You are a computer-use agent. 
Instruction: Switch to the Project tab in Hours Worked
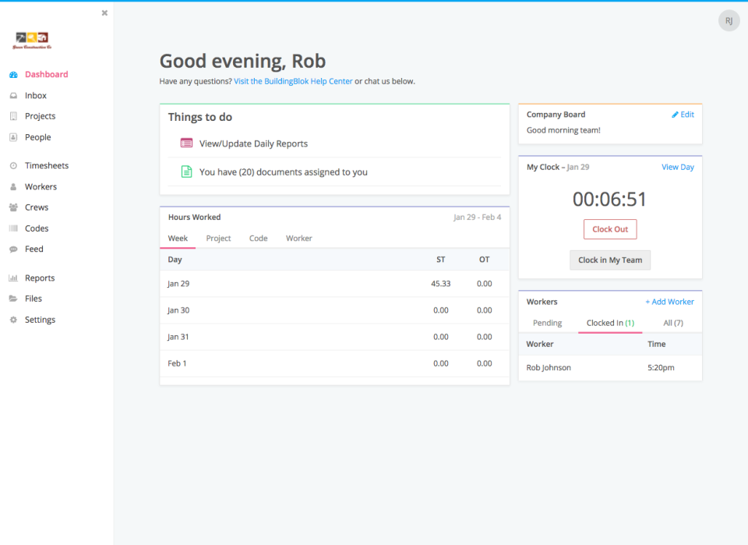point(218,238)
